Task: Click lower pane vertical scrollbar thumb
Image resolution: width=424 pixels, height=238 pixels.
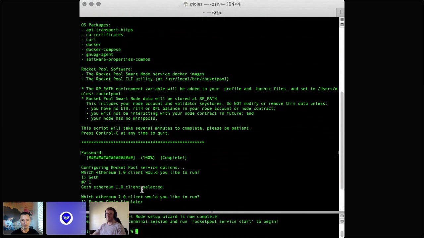Action: (x=342, y=234)
